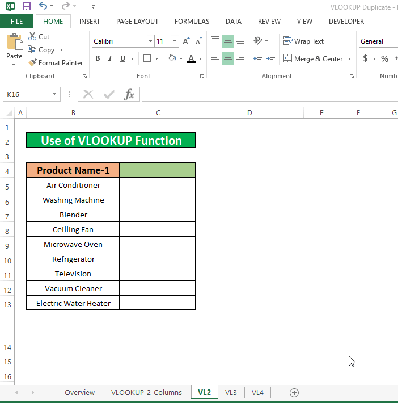Toggle Bold formatting
This screenshot has width=398, height=403.
98,58
